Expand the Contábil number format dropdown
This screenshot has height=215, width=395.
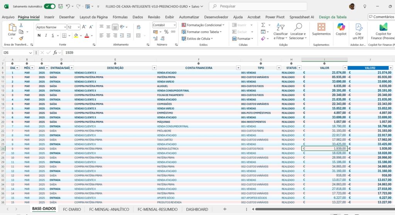tap(174, 25)
